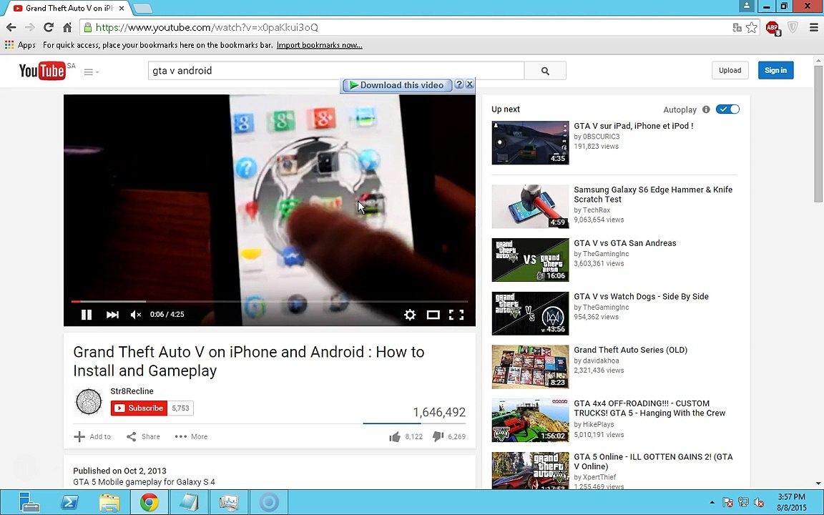Select the Grand Theft Auto V browser tab
Screen dimensions: 824x515
[x=67, y=9]
